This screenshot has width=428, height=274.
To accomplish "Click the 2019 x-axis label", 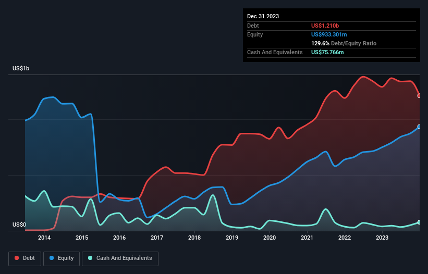I will tap(232, 238).
